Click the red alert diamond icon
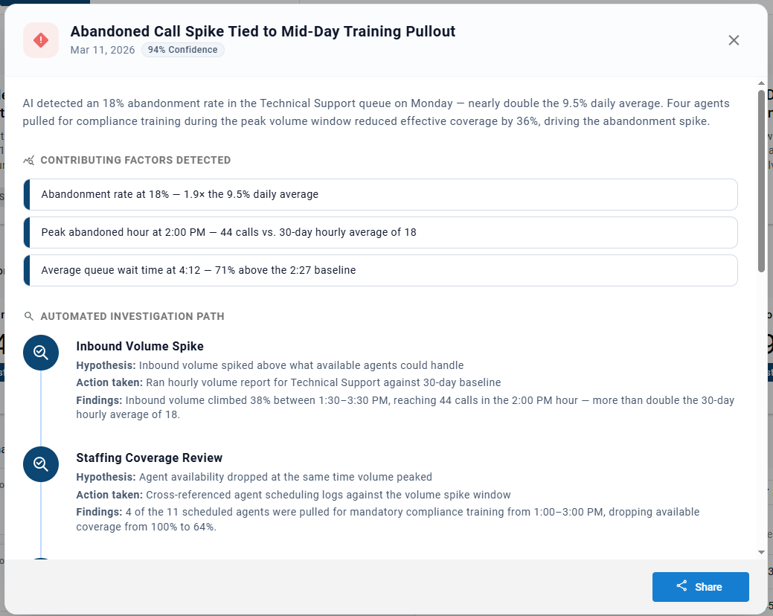The width and height of the screenshot is (773, 616). [x=41, y=40]
